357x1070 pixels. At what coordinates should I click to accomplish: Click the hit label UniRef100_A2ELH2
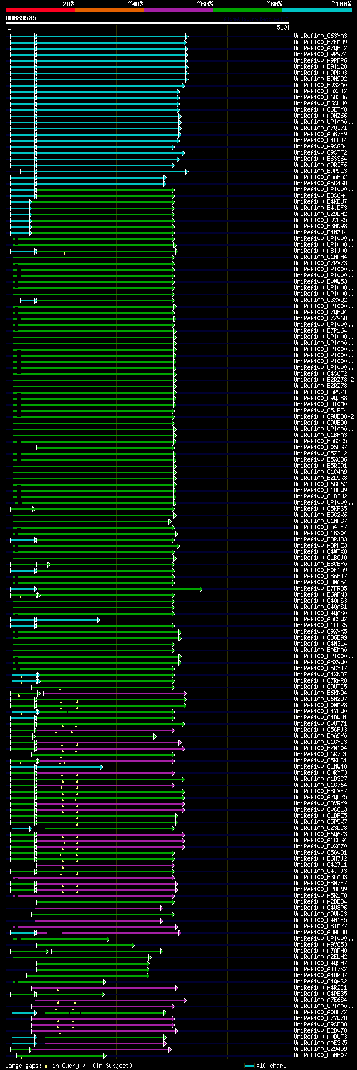[320, 957]
